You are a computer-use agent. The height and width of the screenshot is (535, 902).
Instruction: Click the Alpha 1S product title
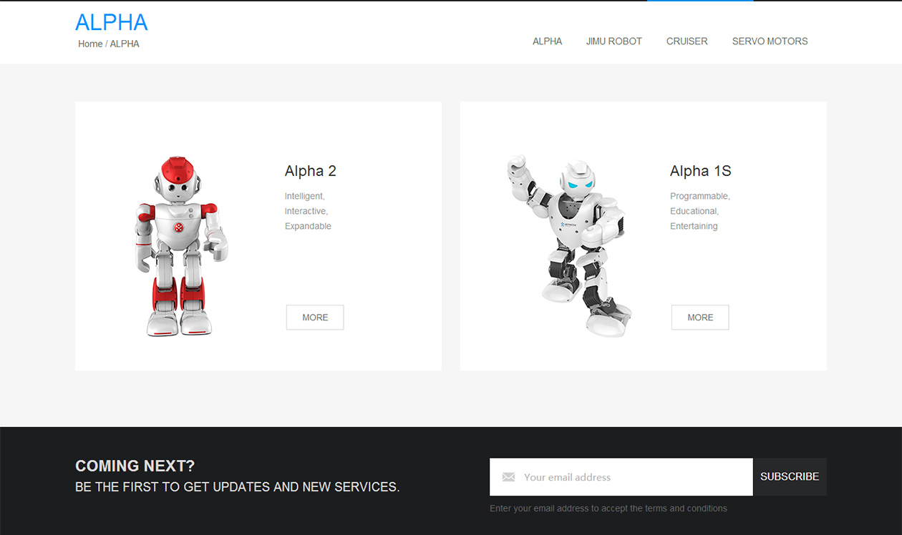coord(700,171)
